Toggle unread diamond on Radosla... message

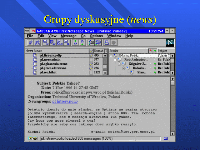click(x=155, y=68)
